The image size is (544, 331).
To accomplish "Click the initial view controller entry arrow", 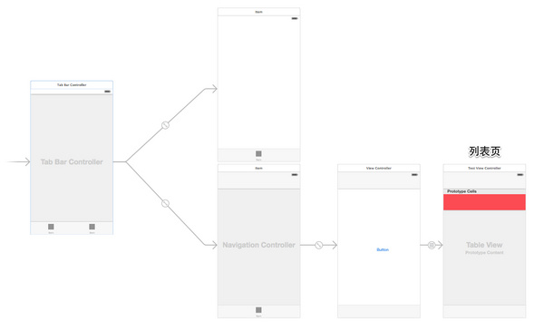I will pos(19,161).
